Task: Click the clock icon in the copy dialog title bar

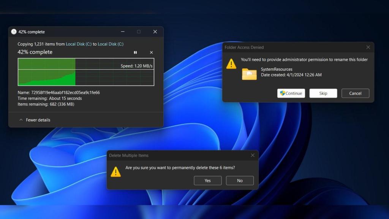Action: 14,32
